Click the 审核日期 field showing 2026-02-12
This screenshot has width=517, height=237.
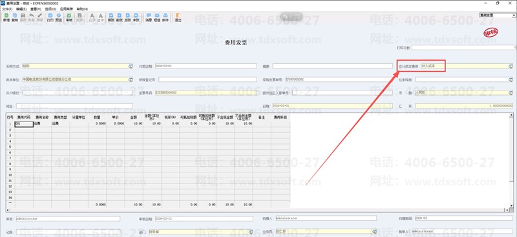204,218
